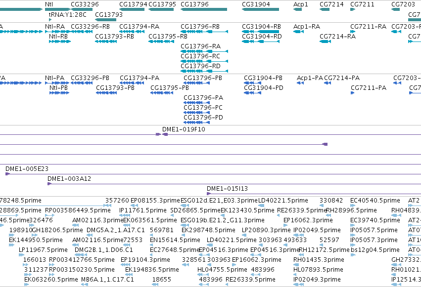Open the CG13793-PB protein label
Image resolution: width=421 pixels, height=287 pixels.
tap(115, 88)
